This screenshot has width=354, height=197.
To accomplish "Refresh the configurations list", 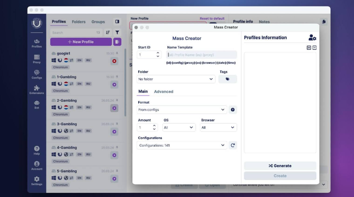I will [233, 145].
